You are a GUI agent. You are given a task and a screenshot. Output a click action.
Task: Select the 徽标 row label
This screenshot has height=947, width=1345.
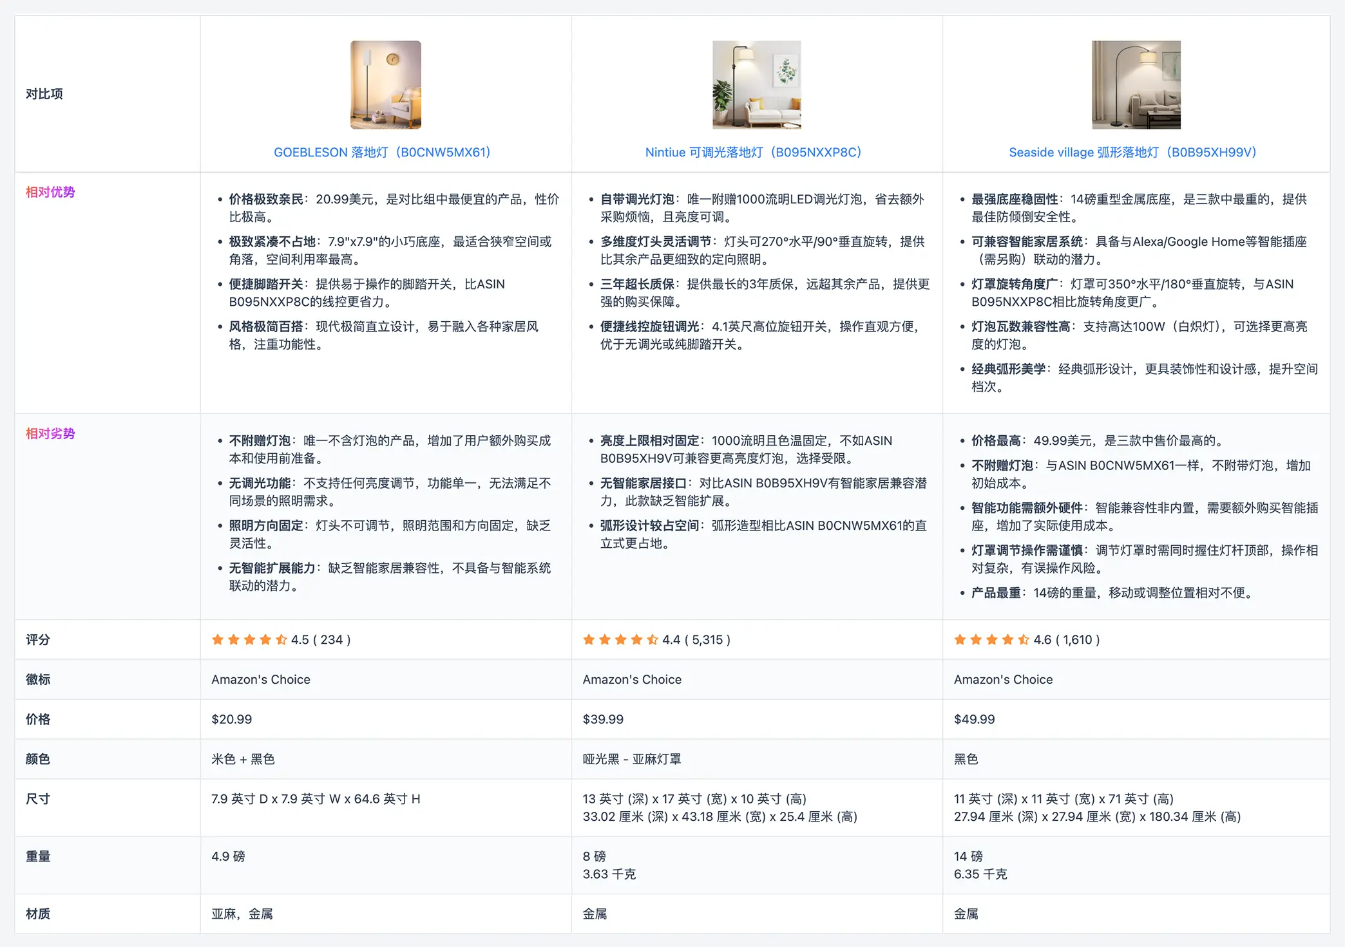pos(38,680)
